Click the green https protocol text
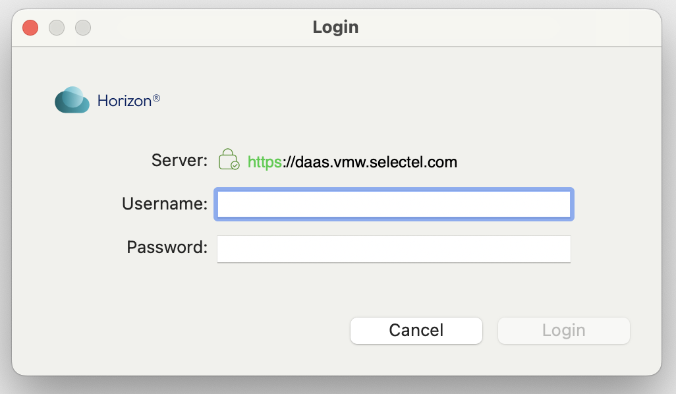The height and width of the screenshot is (394, 676). tap(263, 161)
